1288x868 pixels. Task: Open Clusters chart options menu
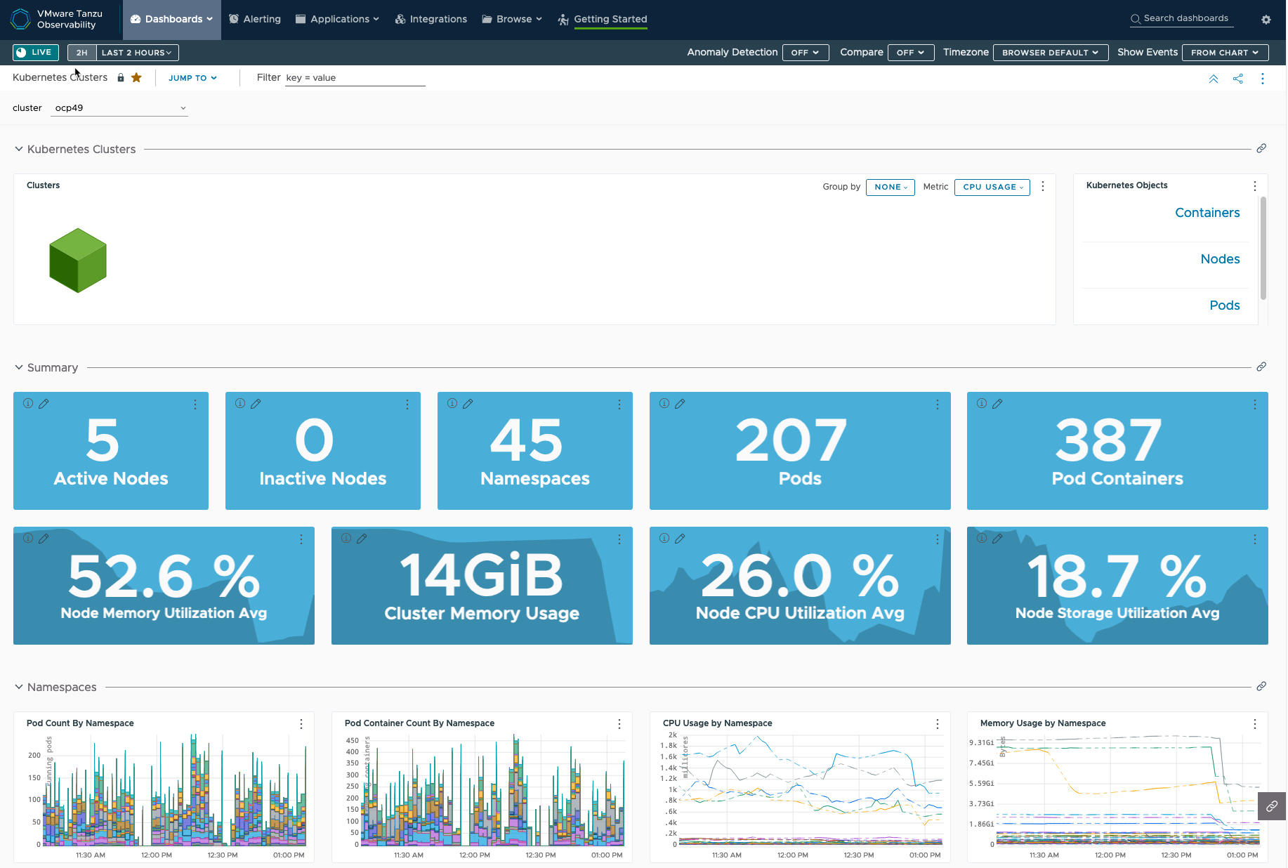(1043, 186)
